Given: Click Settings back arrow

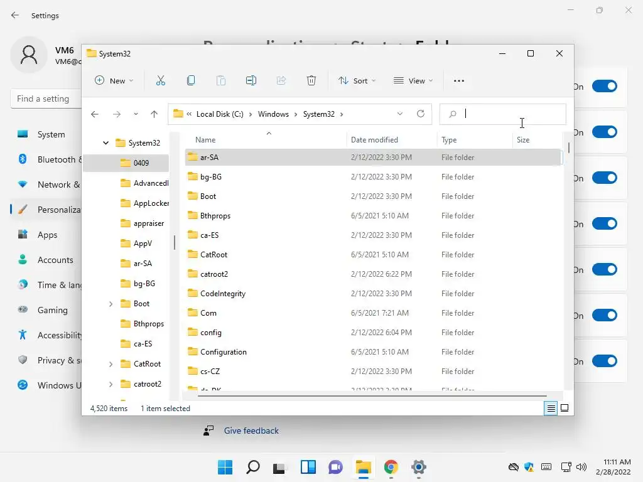Looking at the screenshot, I should point(15,15).
